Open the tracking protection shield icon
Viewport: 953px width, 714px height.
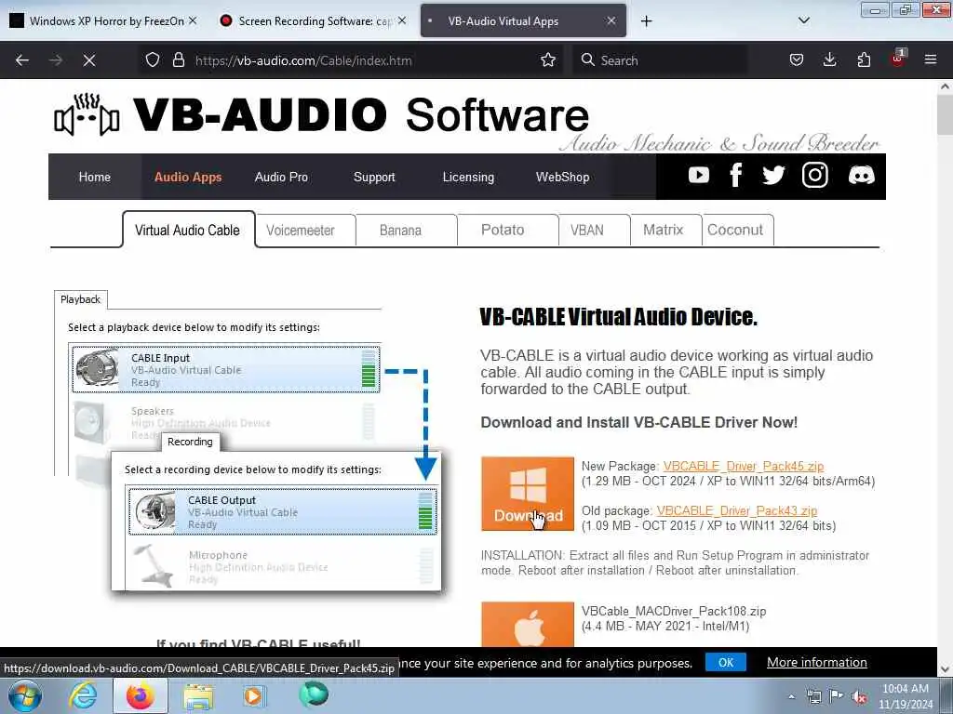153,60
